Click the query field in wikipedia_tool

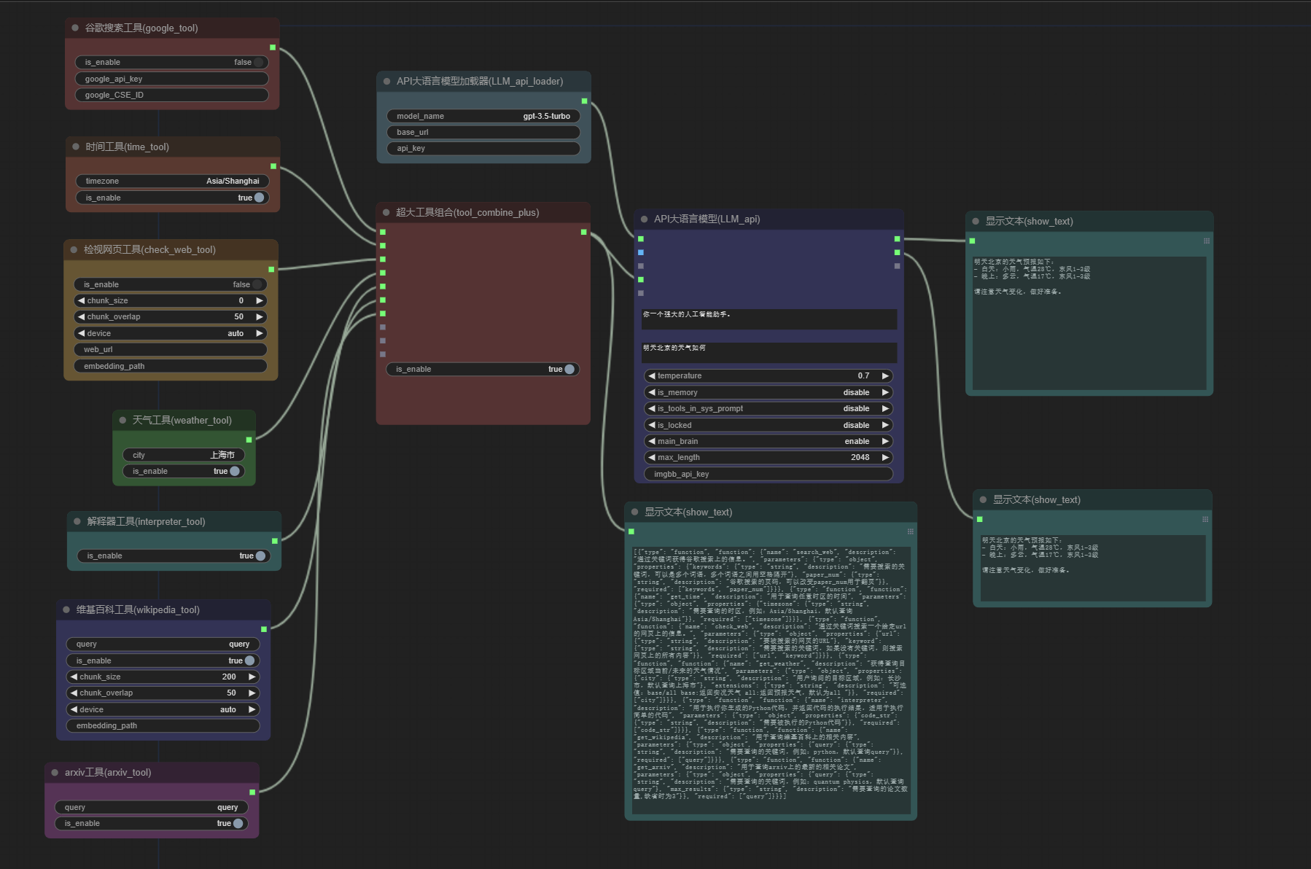pos(163,644)
